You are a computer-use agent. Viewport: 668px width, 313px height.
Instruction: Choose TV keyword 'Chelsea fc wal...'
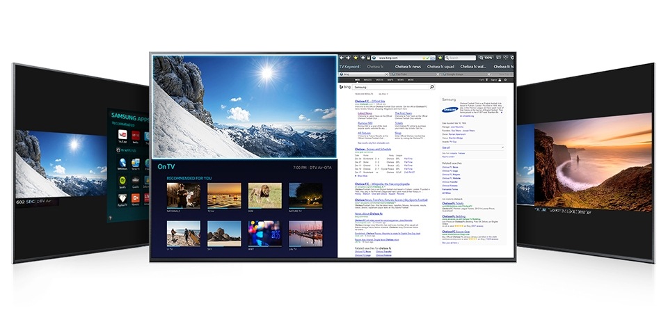473,67
